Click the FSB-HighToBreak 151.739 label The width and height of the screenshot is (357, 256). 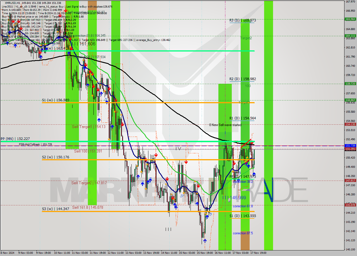point(35,144)
